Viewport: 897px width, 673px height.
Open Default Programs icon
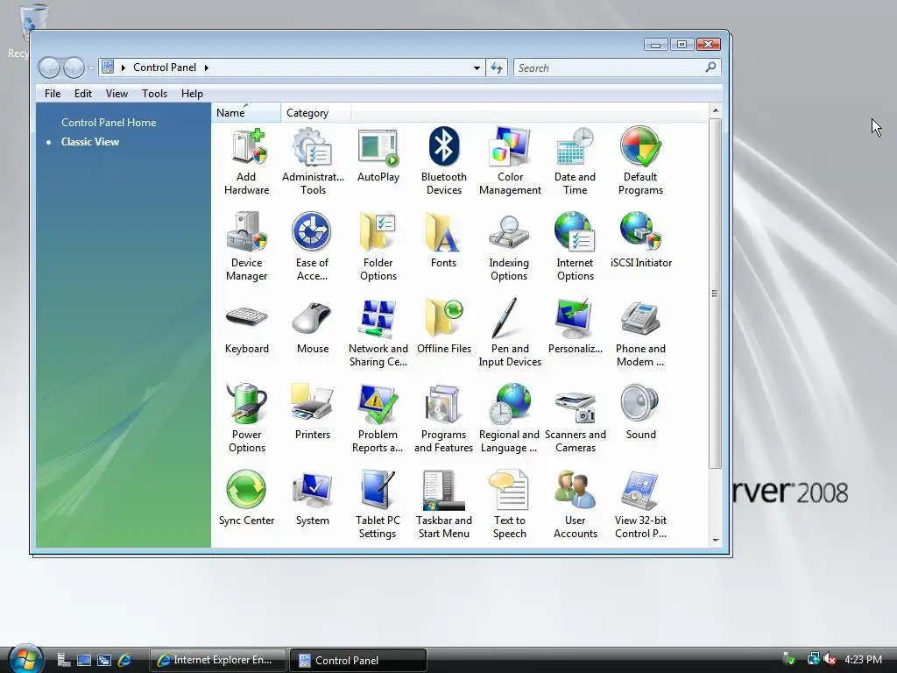point(640,161)
